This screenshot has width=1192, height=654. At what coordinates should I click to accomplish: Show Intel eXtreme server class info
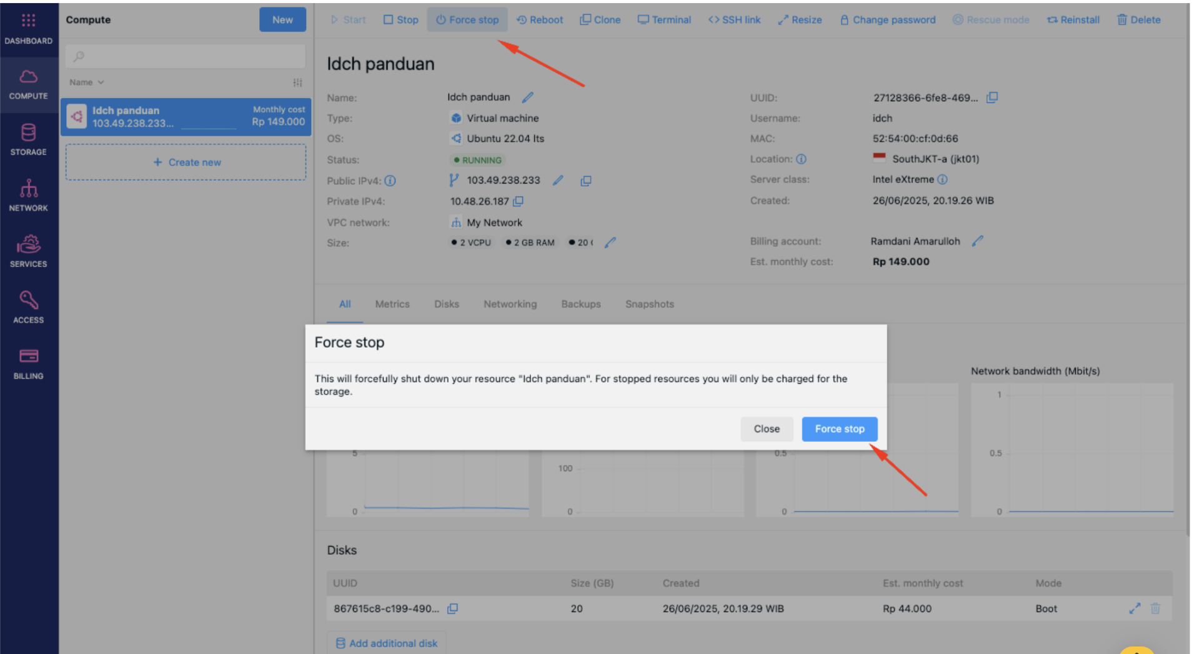tap(943, 180)
